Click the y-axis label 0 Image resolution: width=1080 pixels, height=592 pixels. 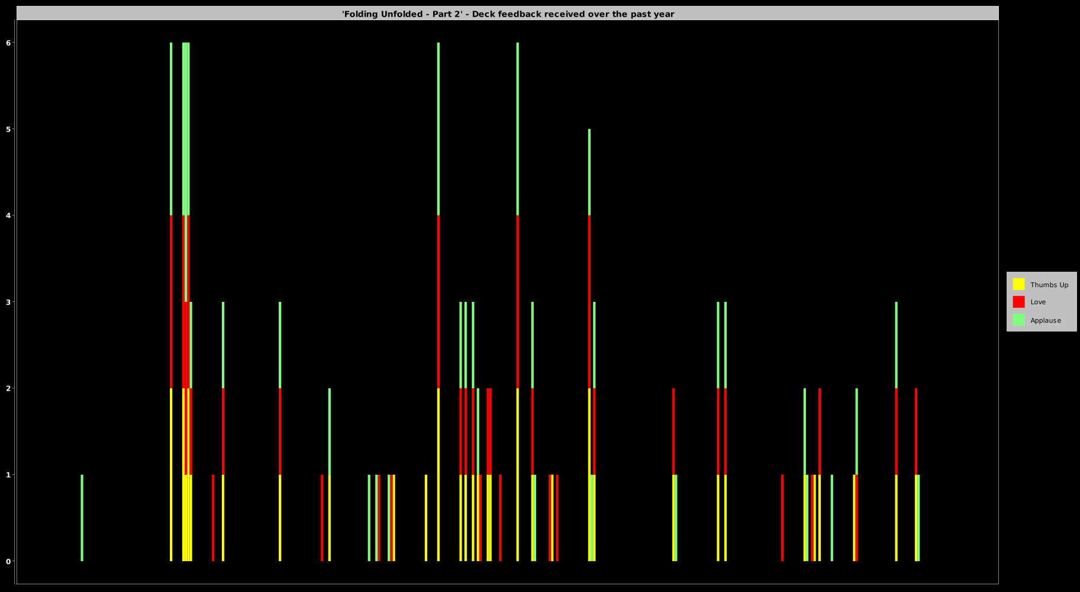click(x=8, y=561)
